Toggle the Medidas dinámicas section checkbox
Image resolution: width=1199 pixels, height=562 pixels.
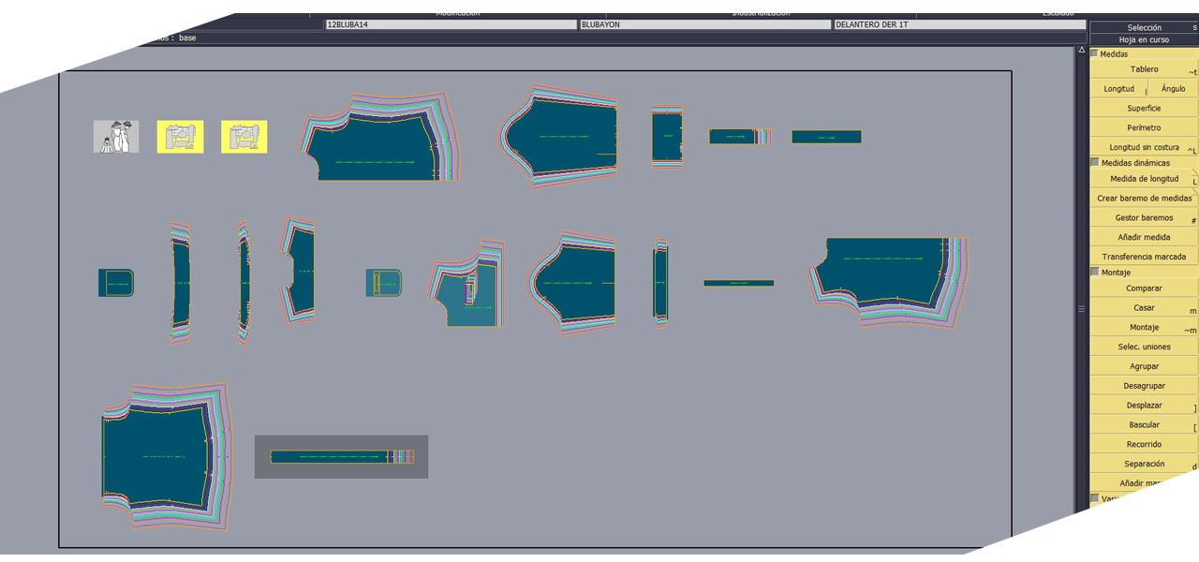coord(1095,163)
